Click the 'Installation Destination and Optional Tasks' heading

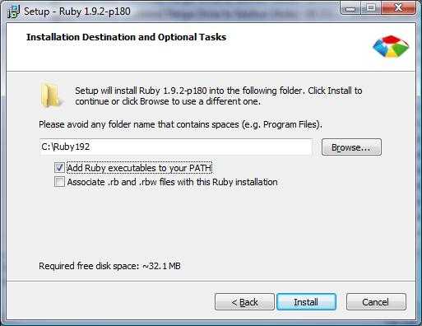[126, 37]
